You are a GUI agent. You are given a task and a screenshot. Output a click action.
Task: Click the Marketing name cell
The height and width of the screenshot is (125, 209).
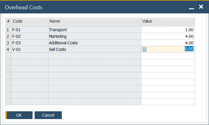pyautogui.click(x=94, y=36)
